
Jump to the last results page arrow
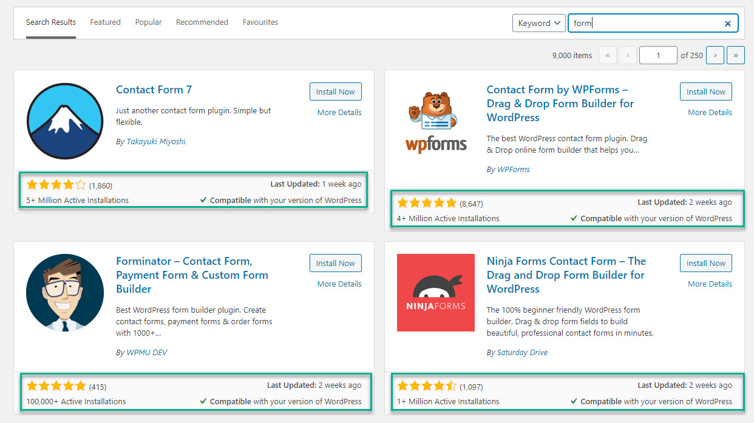click(x=736, y=55)
